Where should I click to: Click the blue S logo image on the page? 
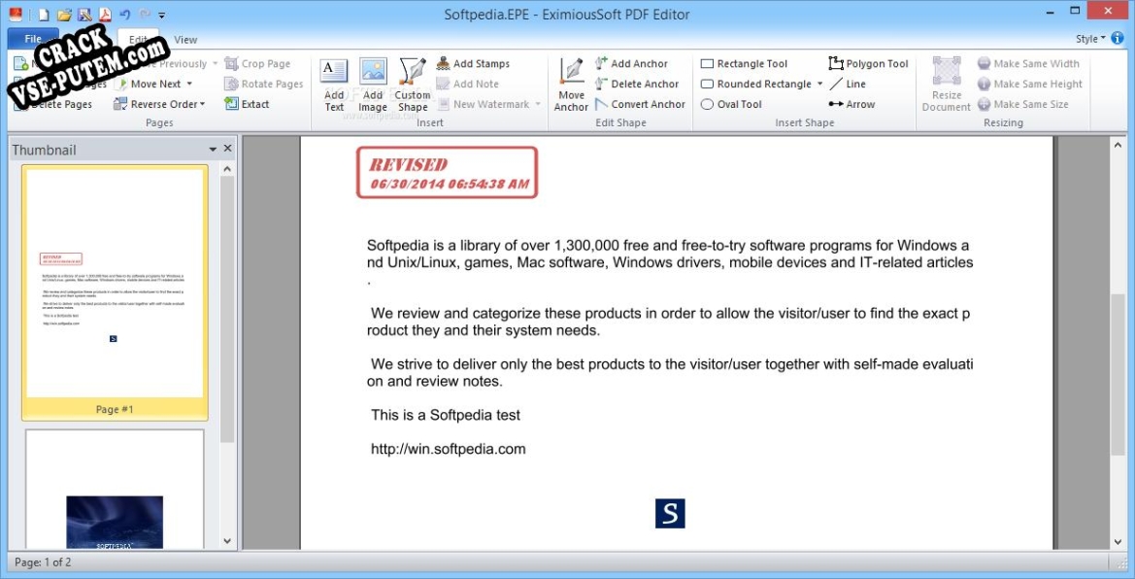point(670,513)
